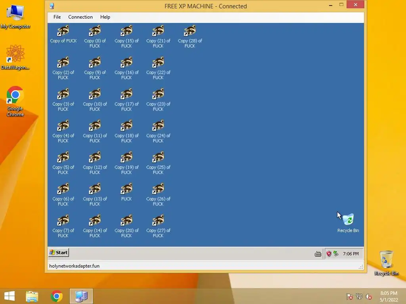Select the 'Copy (10) of FUCK' shortcut
The image size is (406, 304).
tap(95, 100)
